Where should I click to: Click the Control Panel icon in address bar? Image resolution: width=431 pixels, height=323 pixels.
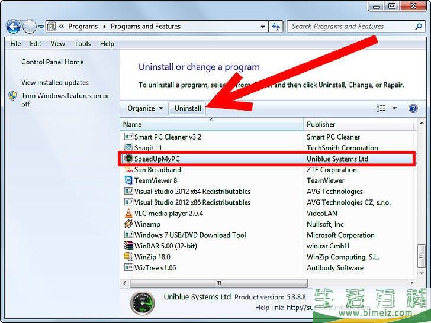click(x=51, y=27)
